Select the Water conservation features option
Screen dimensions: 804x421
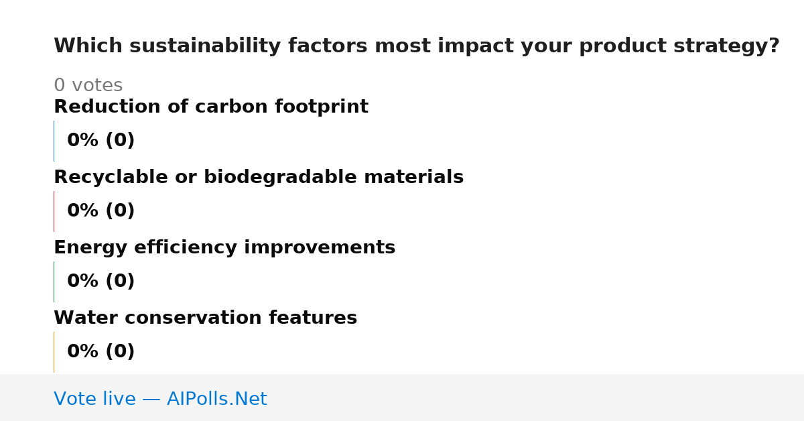click(205, 318)
